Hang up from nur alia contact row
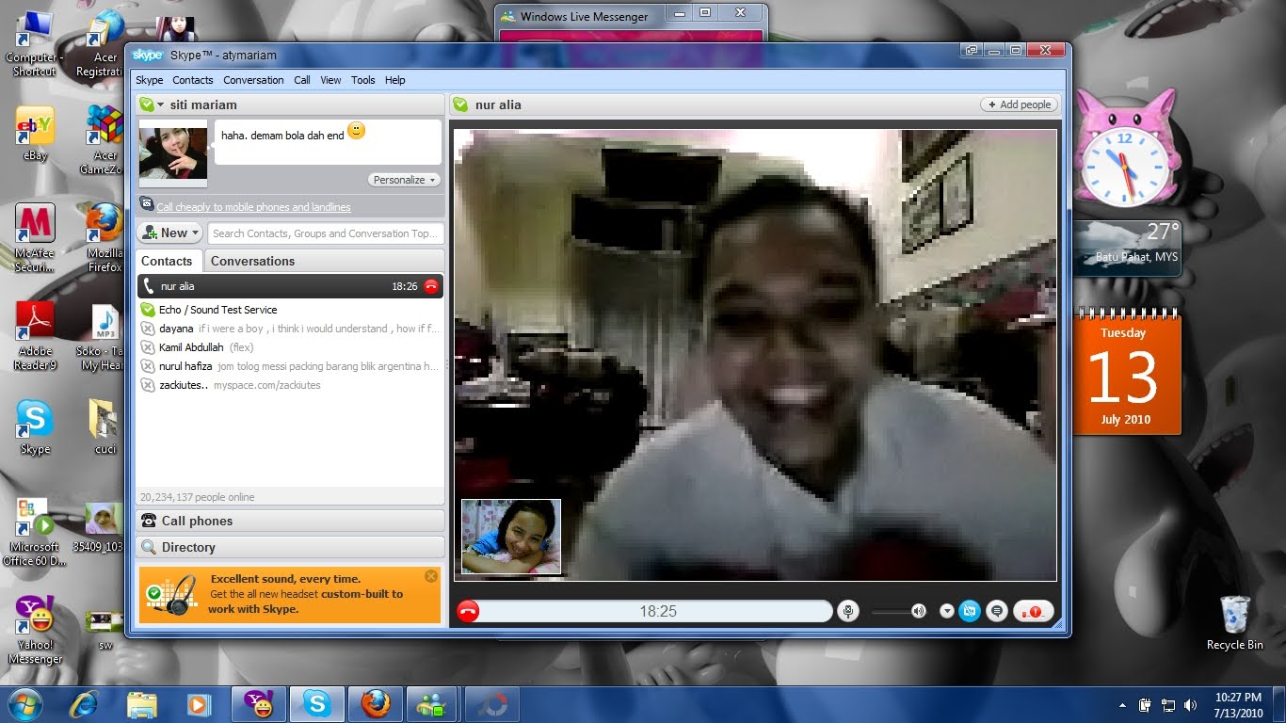Screen dimensions: 1286x723 point(431,286)
